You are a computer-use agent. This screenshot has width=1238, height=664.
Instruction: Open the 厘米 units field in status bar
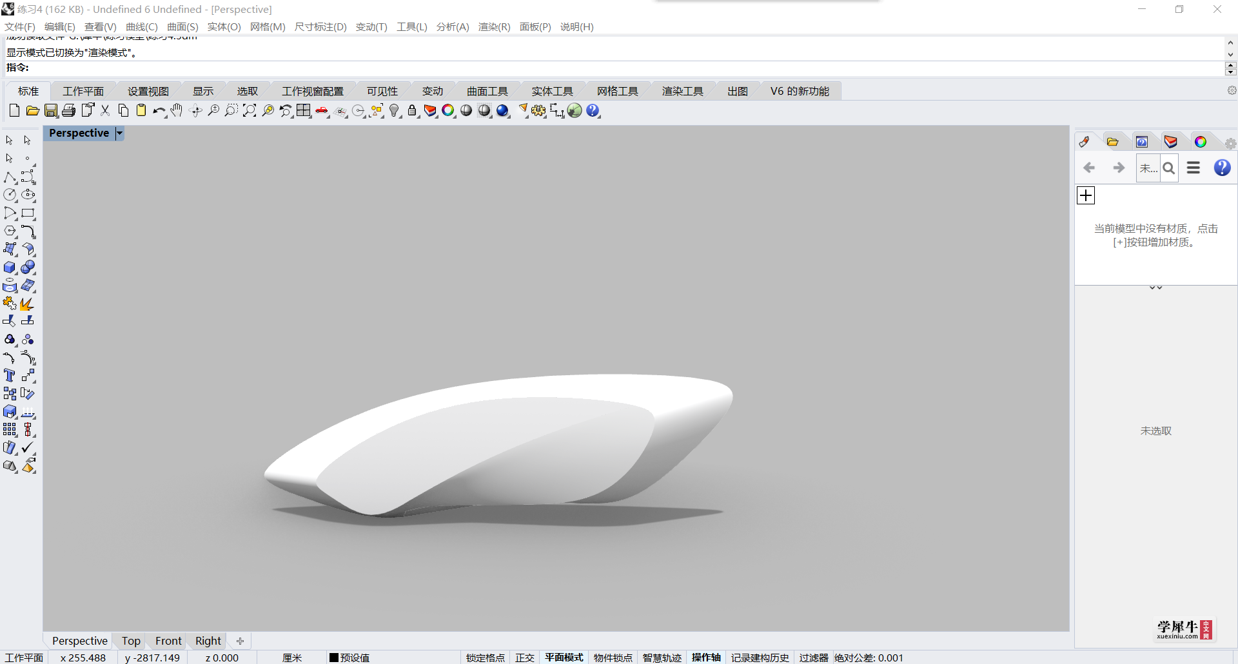point(292,658)
